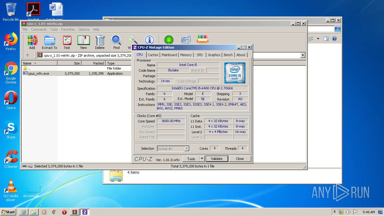Click the Core Speed 3600.00 MHz field
Screen dimensions: 384x216
pos(171,121)
